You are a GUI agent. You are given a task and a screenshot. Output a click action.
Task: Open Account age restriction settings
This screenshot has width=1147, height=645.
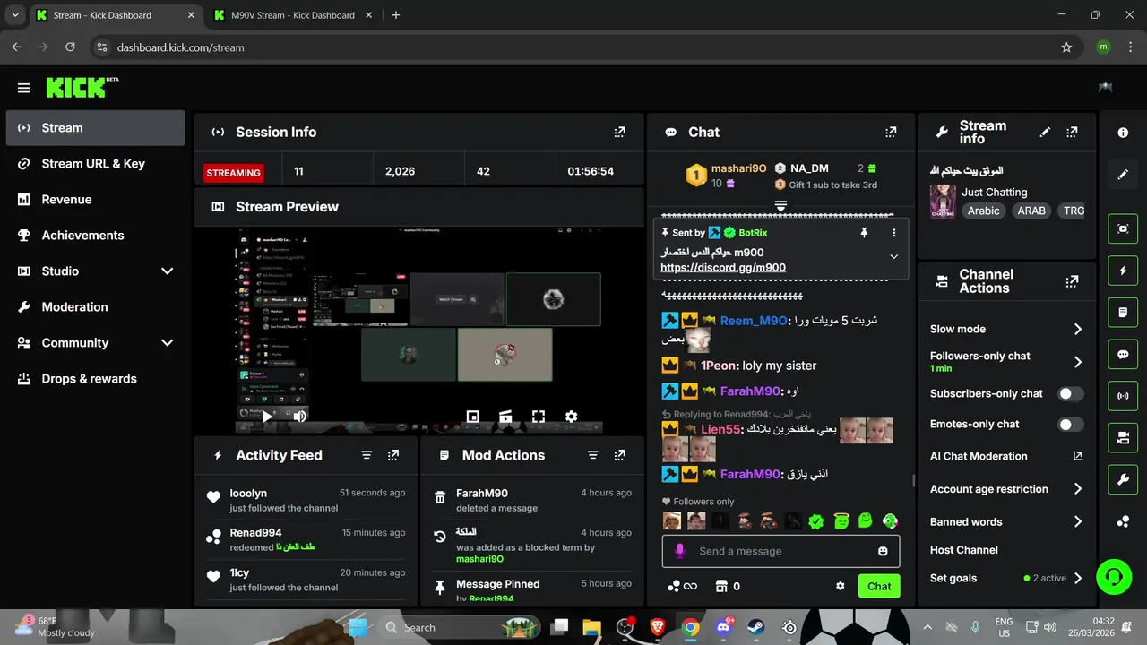click(1006, 489)
